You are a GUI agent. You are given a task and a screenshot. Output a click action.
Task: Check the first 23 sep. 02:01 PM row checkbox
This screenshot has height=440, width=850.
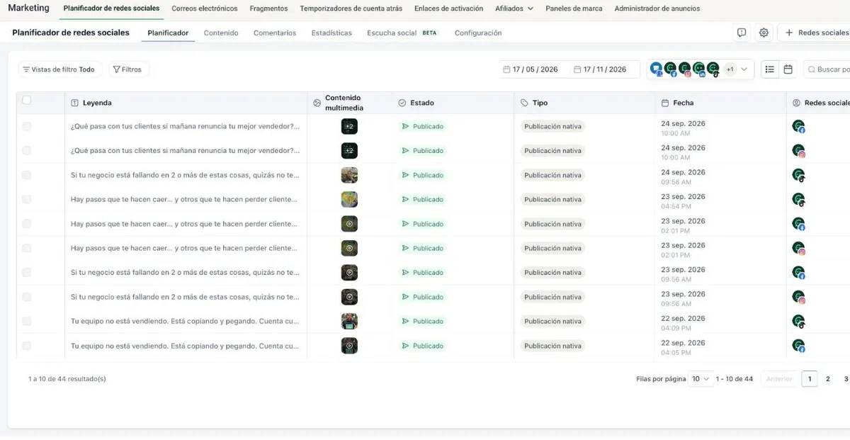tap(27, 224)
